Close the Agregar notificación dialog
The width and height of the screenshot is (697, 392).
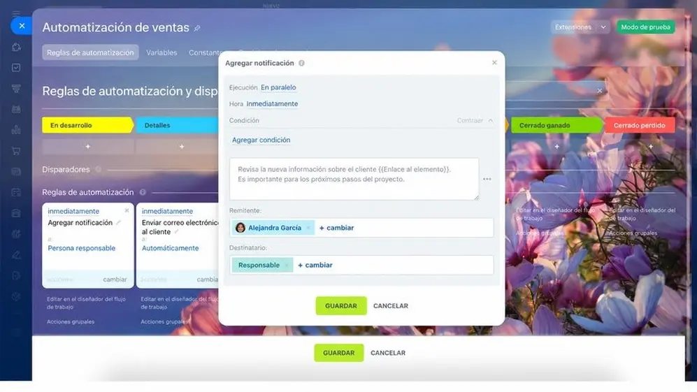tap(494, 63)
